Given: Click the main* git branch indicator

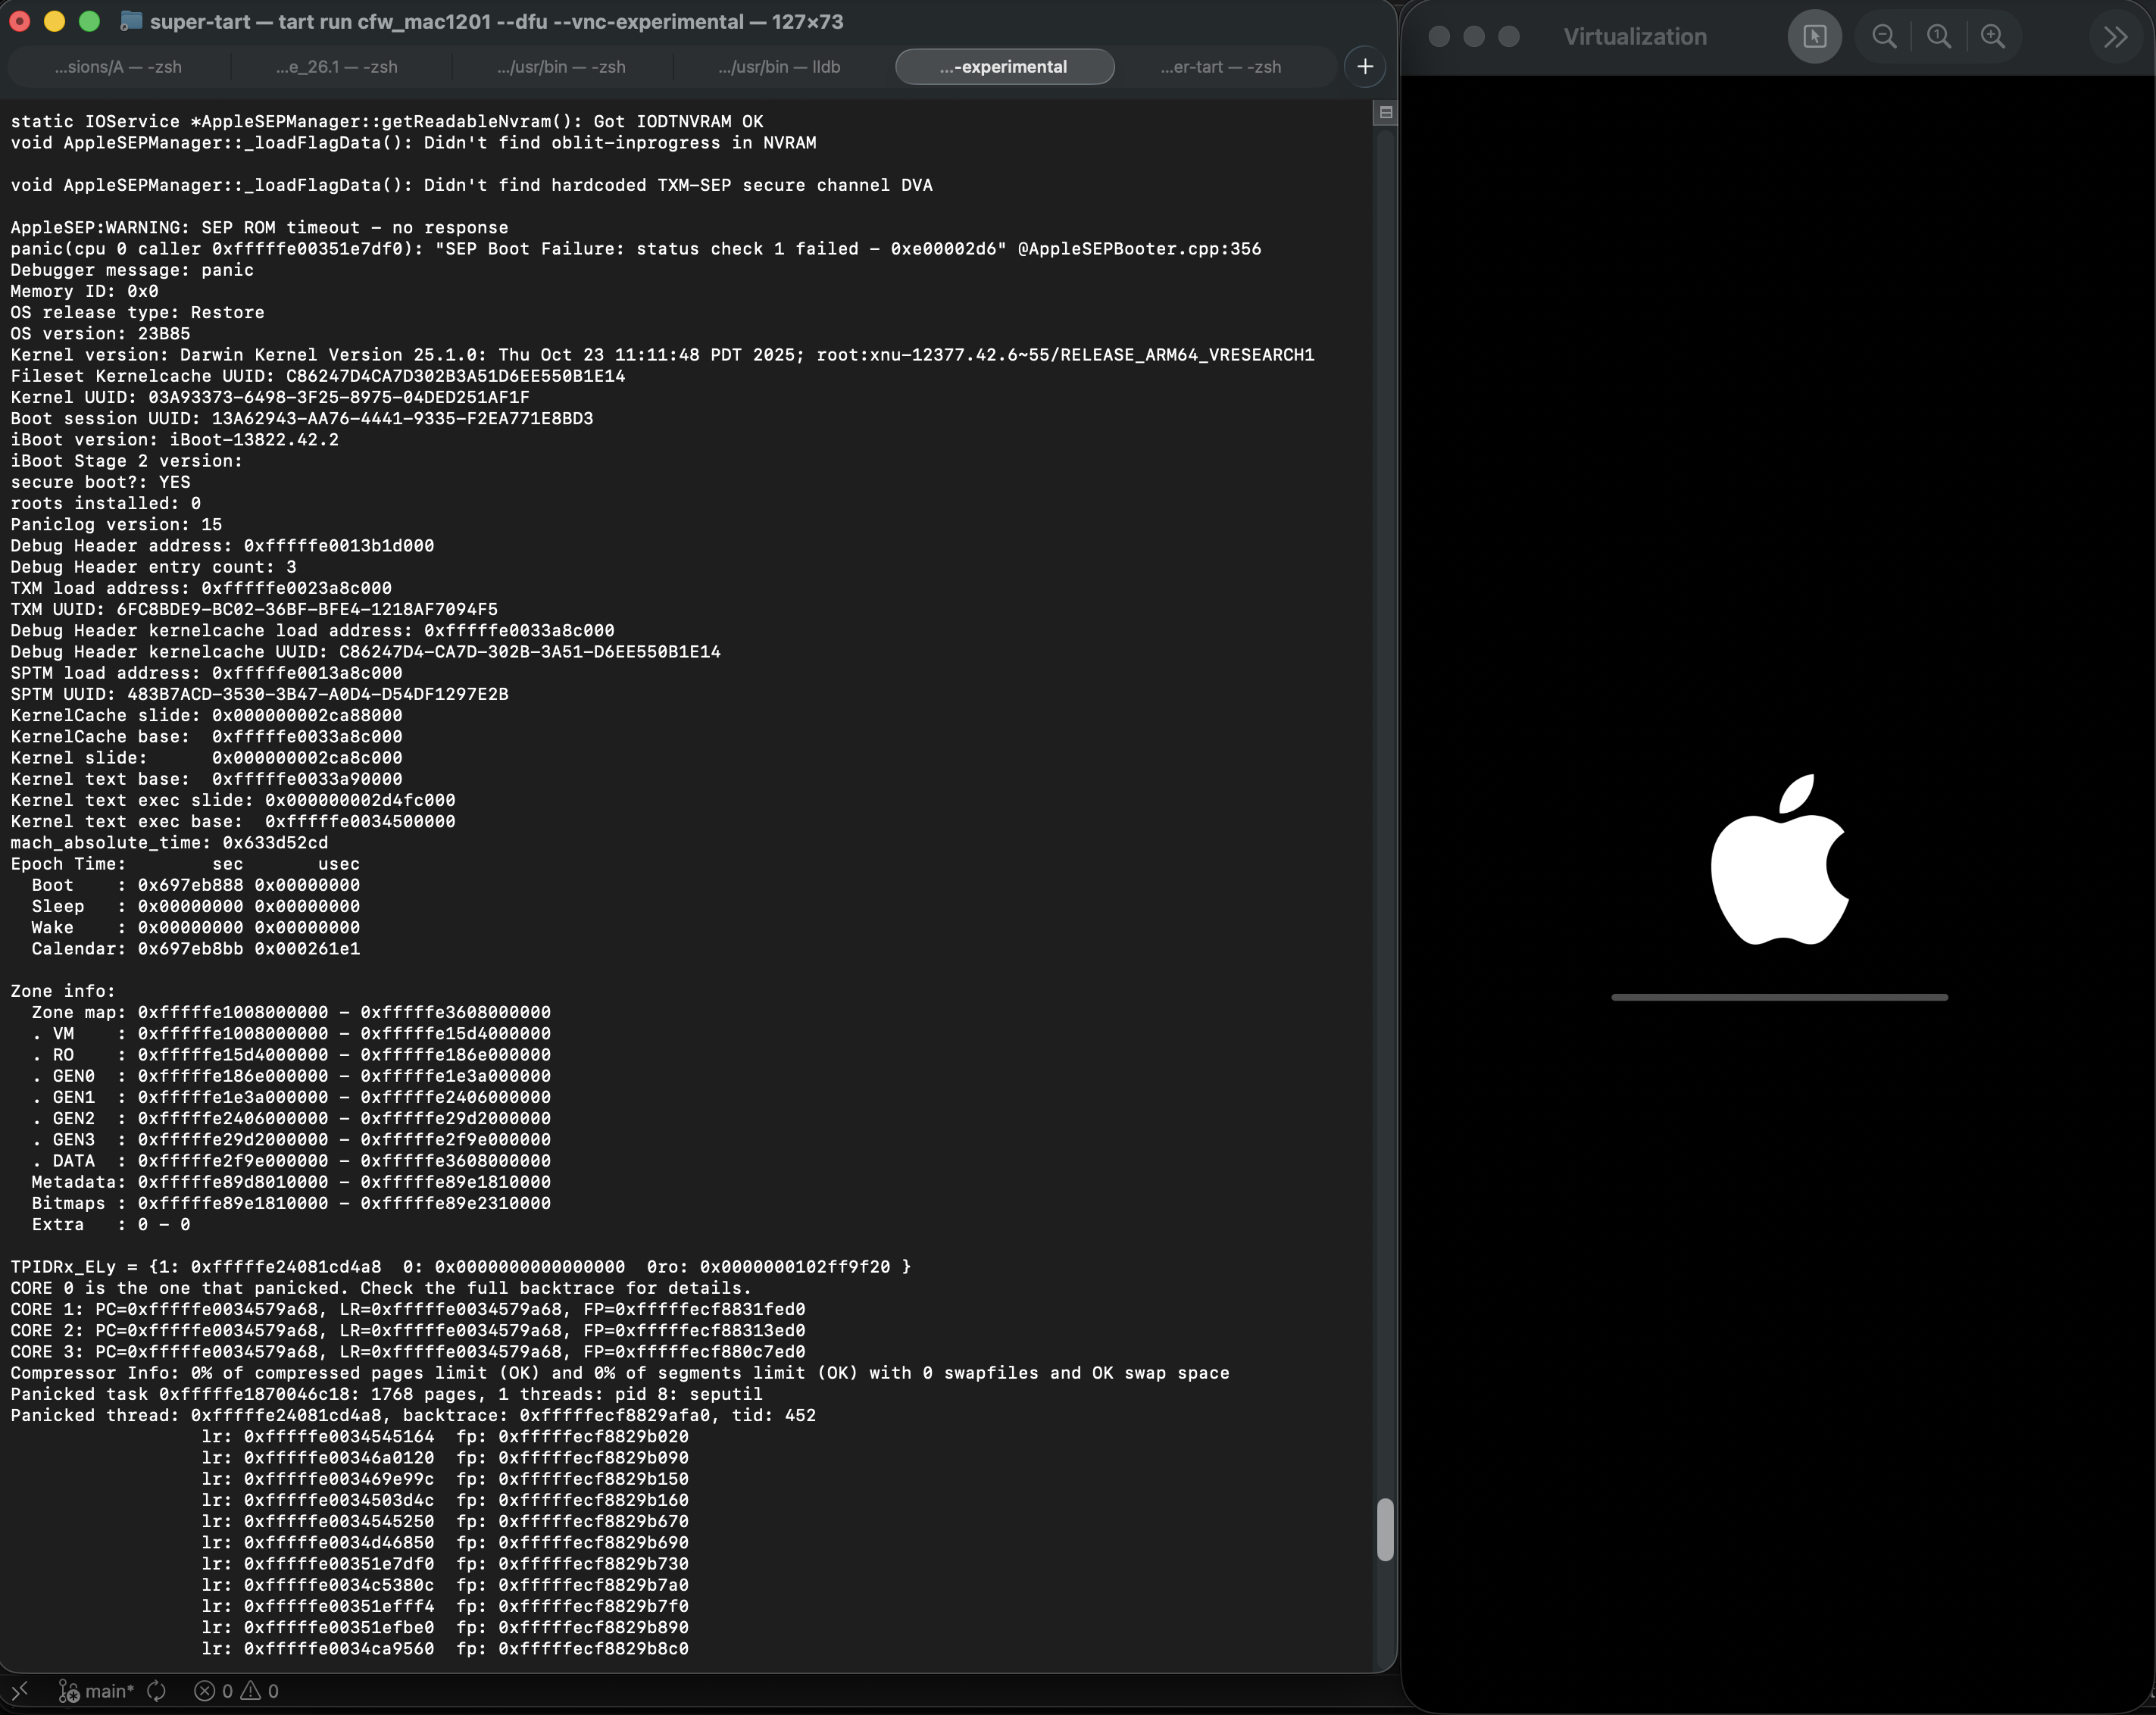Looking at the screenshot, I should coord(96,1691).
